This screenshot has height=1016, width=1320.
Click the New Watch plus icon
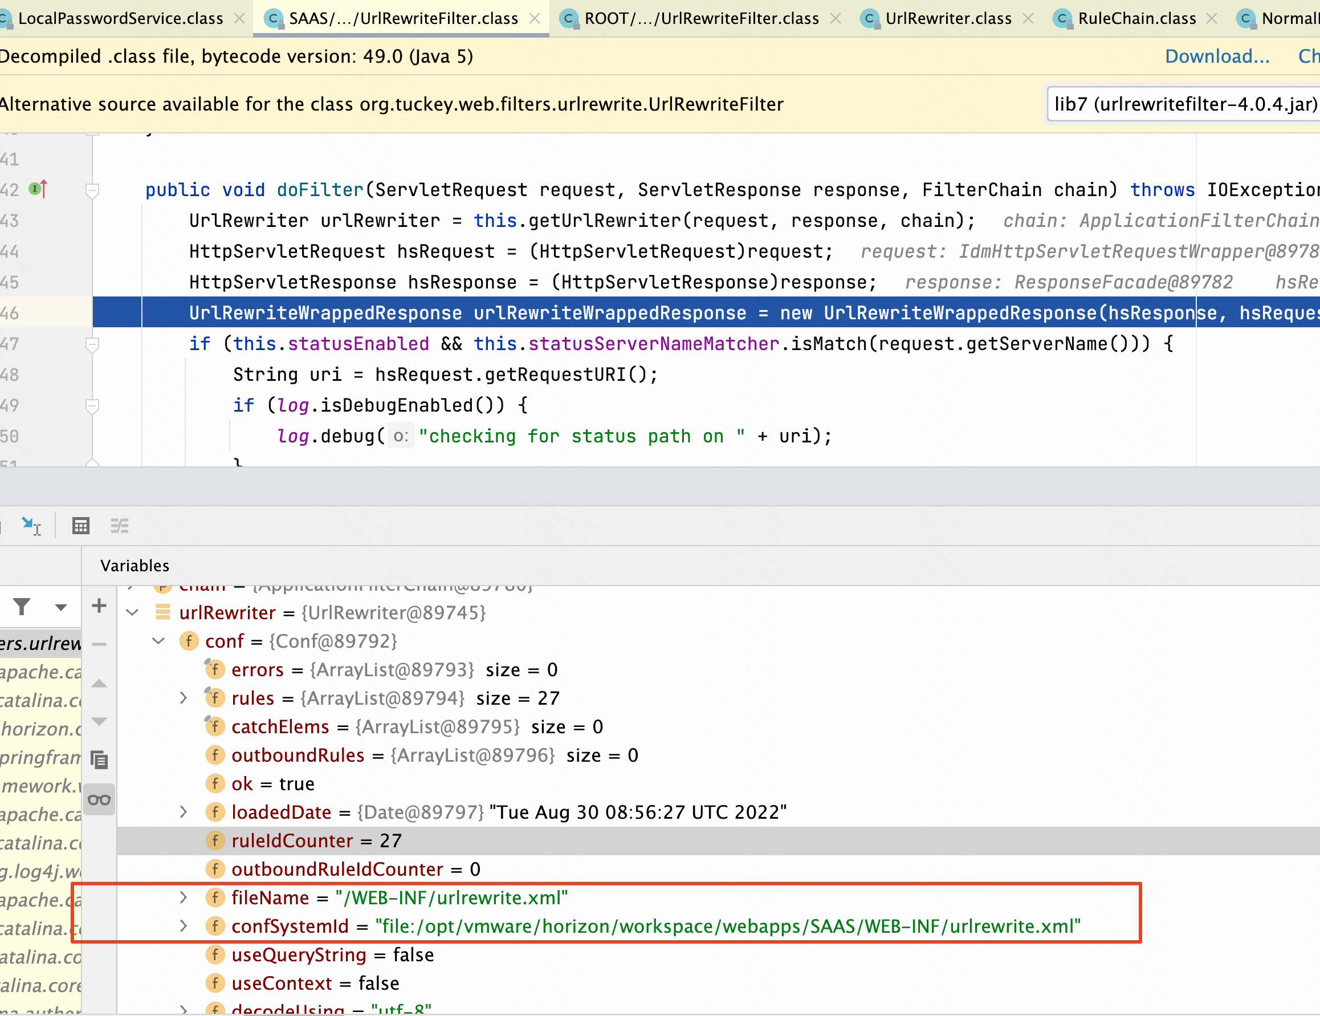pos(99,605)
